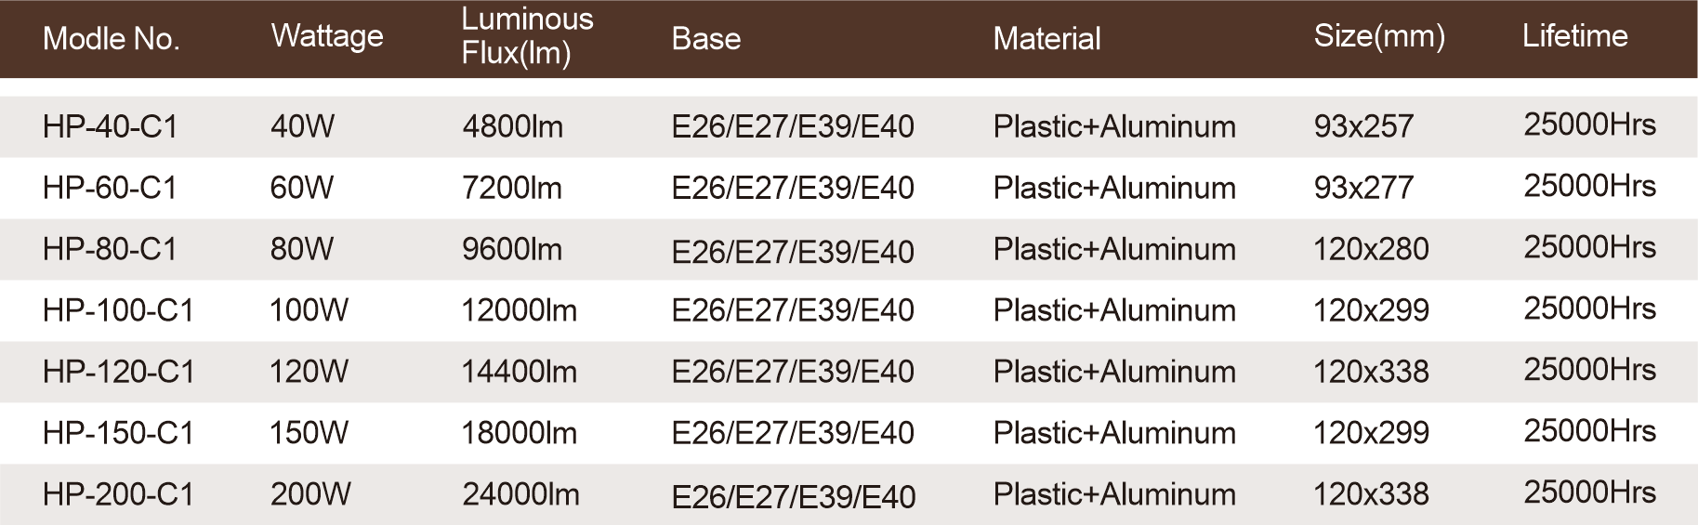Select model cell HP-40-C1
Viewport: 1698px width, 525px height.
(110, 126)
